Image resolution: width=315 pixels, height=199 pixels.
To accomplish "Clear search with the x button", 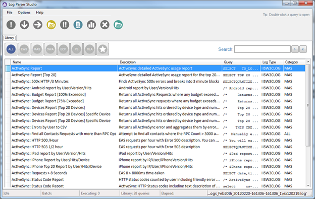I will (x=303, y=49).
